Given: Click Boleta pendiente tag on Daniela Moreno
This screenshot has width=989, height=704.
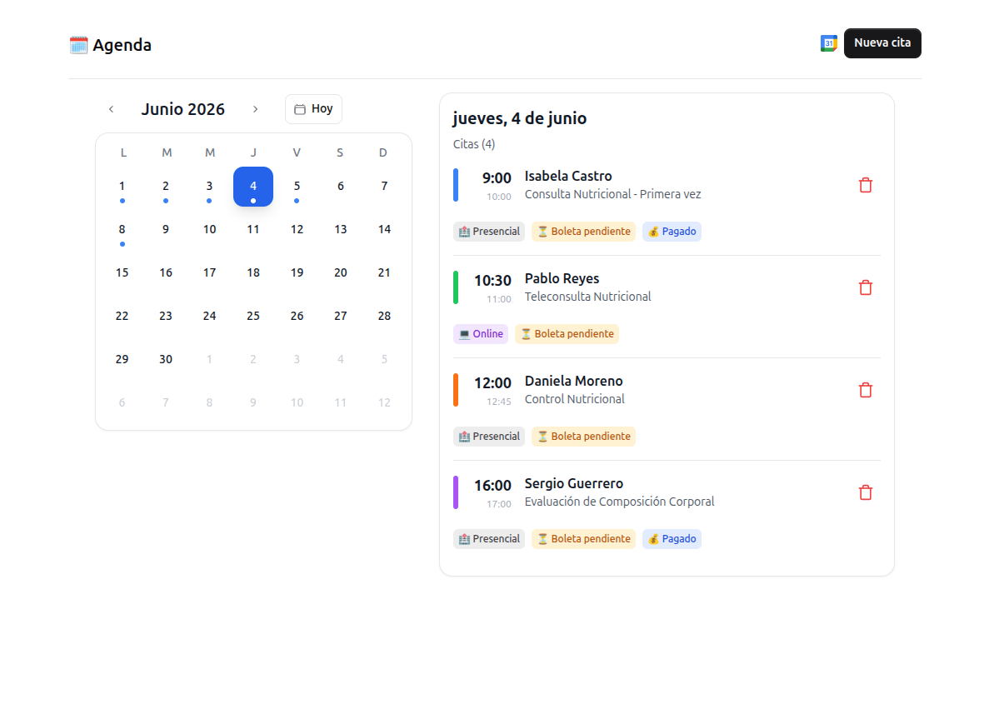Looking at the screenshot, I should tap(583, 437).
